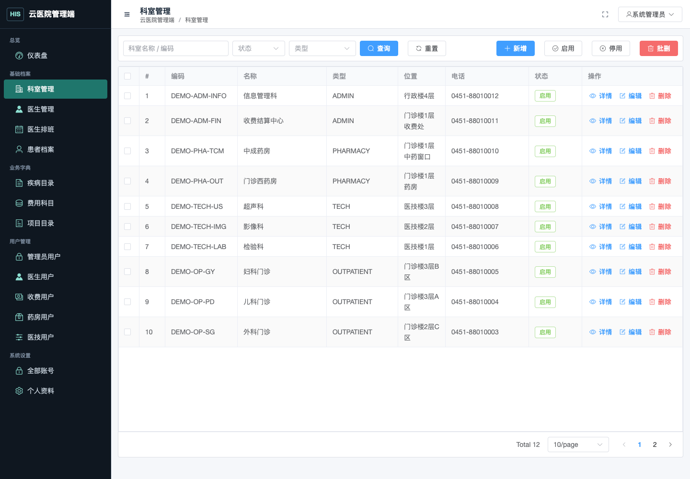Click the 收费用户 money icon
Image resolution: width=690 pixels, height=479 pixels.
(19, 297)
